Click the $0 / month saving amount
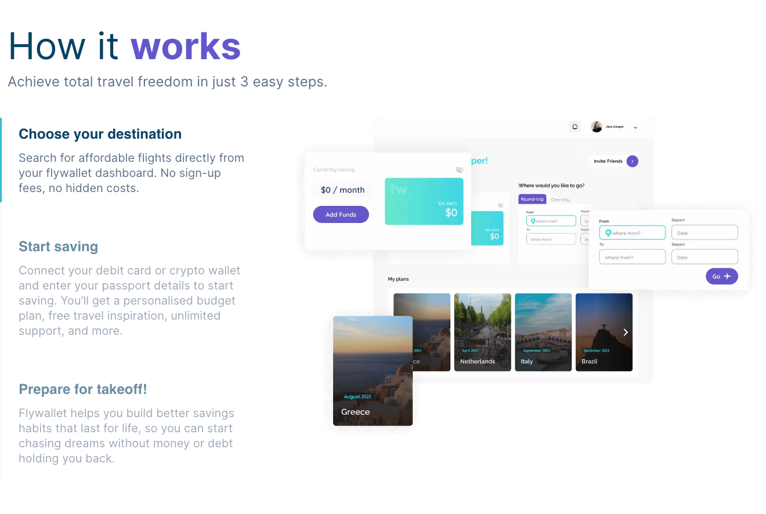766x514 pixels. 343,190
